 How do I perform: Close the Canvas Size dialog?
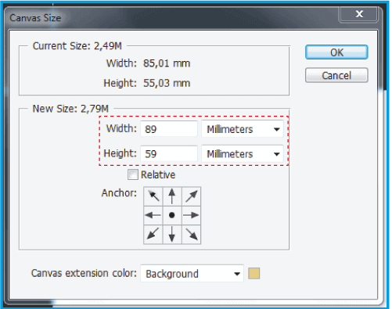click(x=359, y=14)
